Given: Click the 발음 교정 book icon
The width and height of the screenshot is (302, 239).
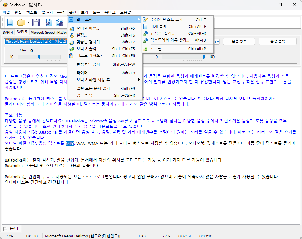Looking at the screenshot, I should click(71, 20).
